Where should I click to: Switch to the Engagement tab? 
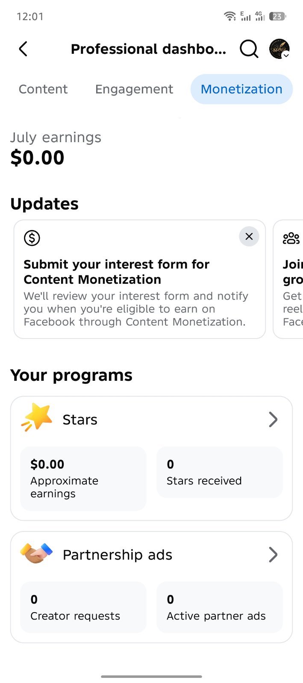click(134, 89)
